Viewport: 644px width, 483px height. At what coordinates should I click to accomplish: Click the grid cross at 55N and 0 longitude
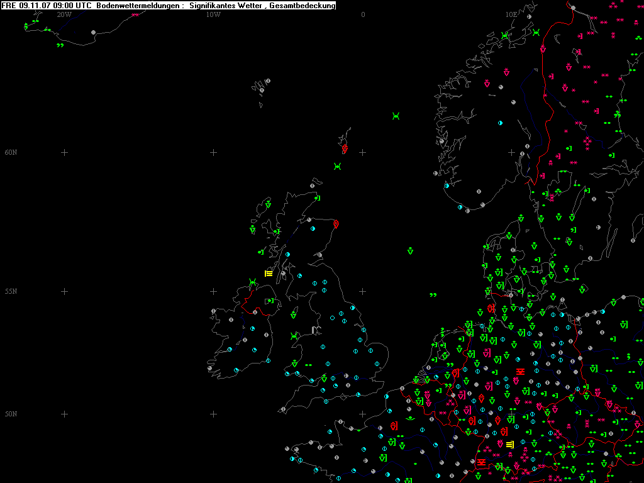pos(362,291)
